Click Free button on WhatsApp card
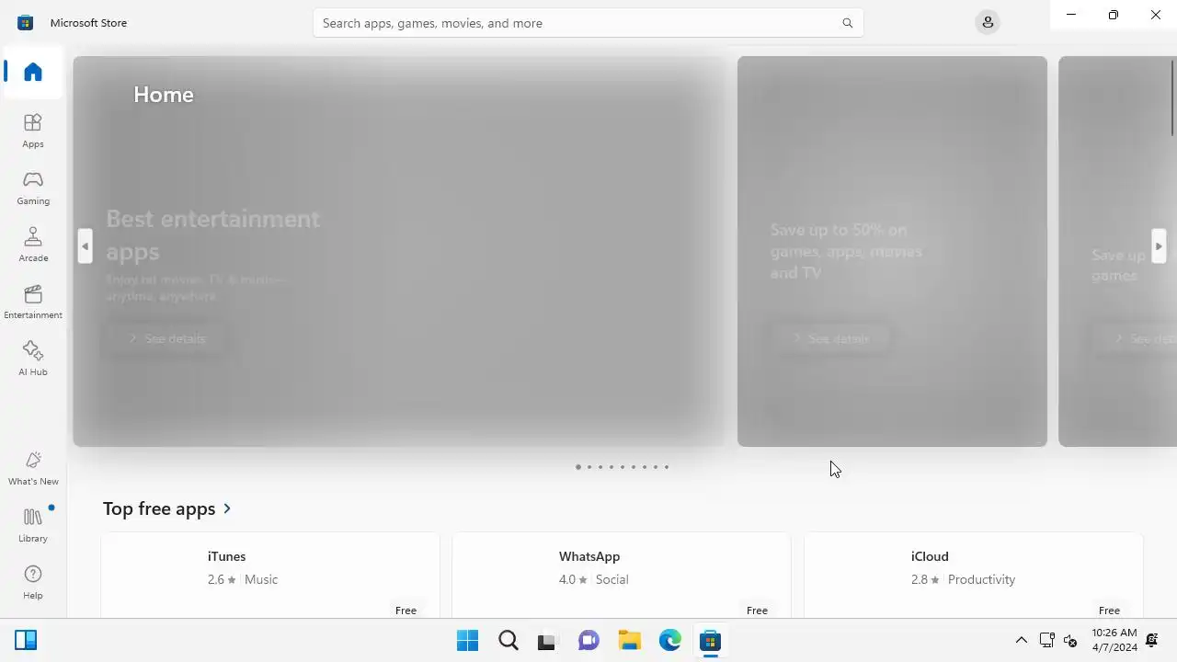This screenshot has width=1177, height=662. tap(757, 611)
